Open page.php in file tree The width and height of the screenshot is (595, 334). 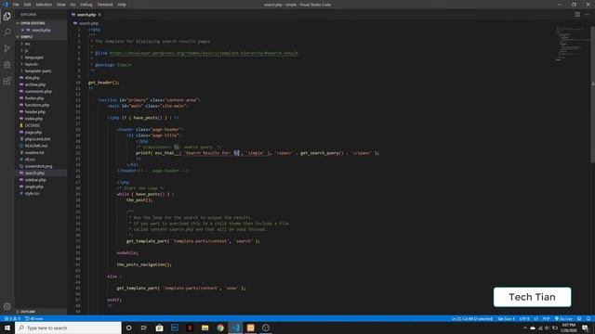[x=33, y=133]
